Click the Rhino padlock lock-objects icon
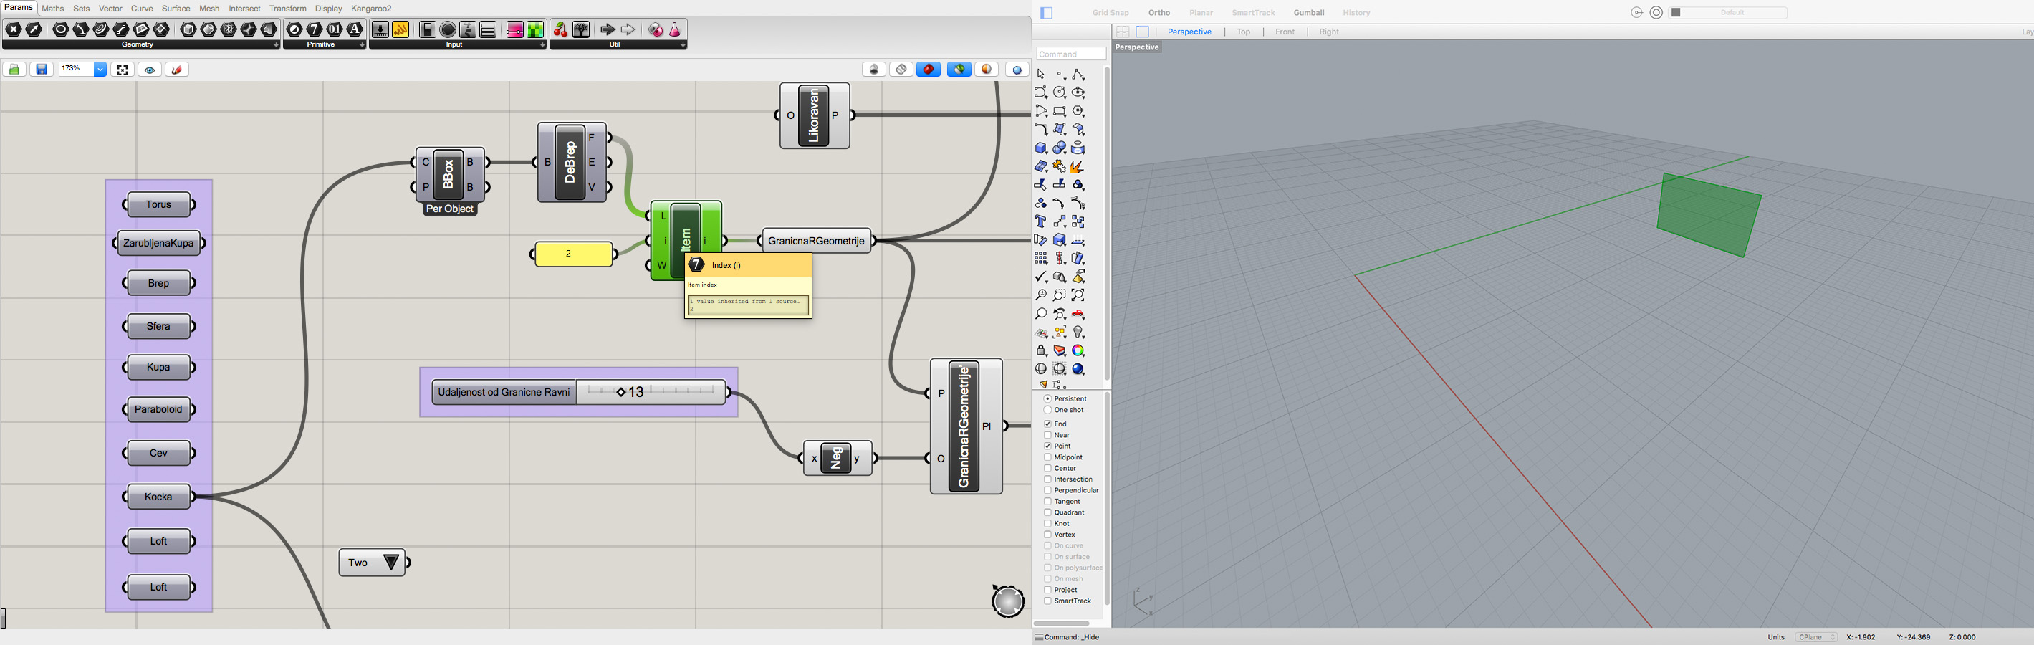The height and width of the screenshot is (645, 2034). click(1041, 350)
